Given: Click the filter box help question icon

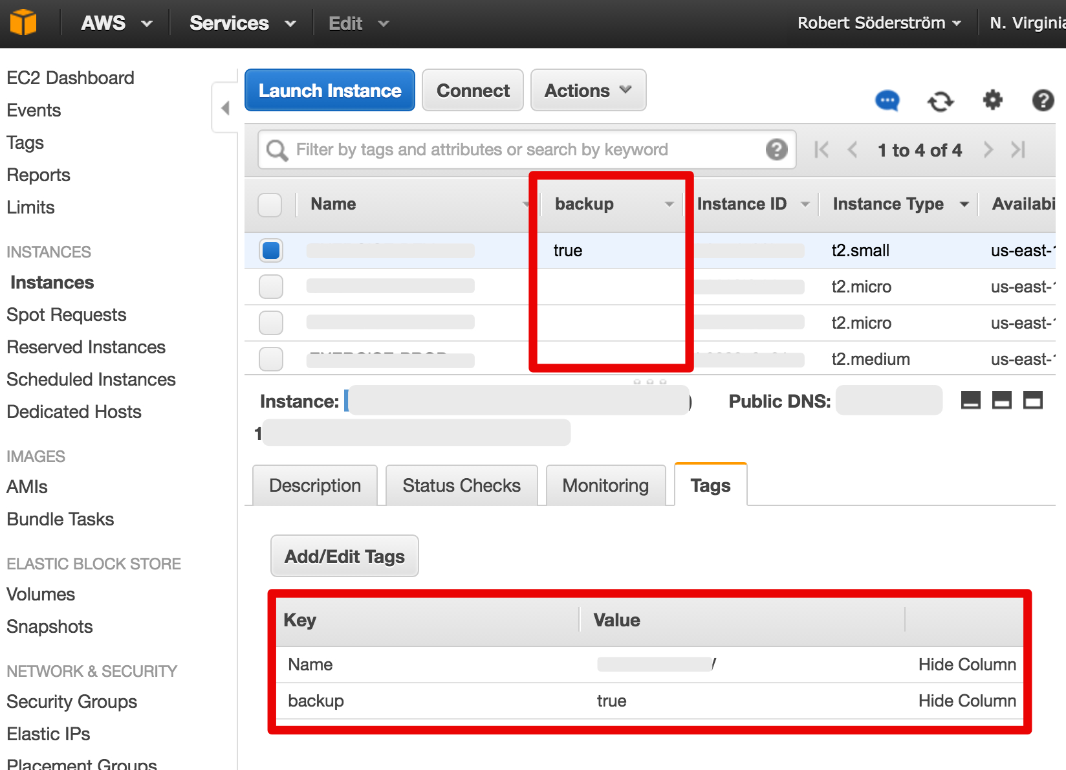Looking at the screenshot, I should (x=776, y=149).
